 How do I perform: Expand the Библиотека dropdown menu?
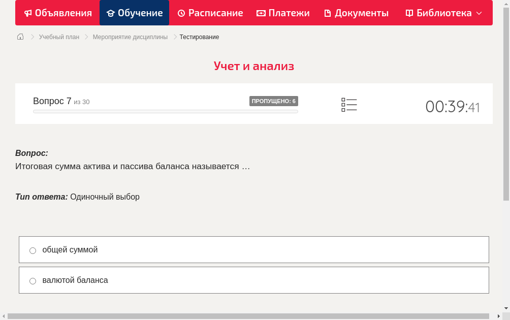click(x=477, y=13)
